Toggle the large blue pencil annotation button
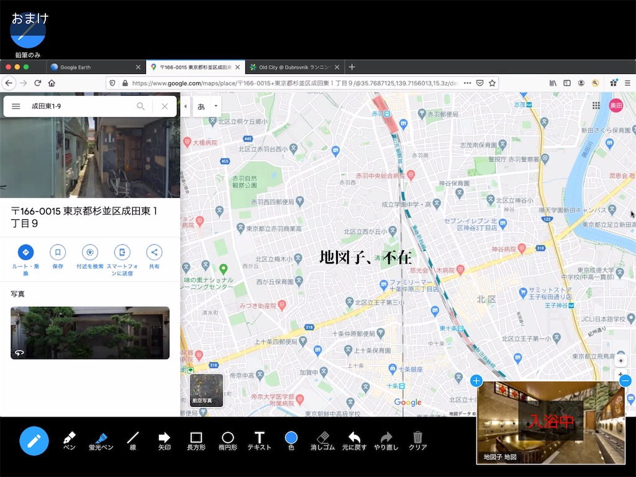The height and width of the screenshot is (477, 636). 34,441
